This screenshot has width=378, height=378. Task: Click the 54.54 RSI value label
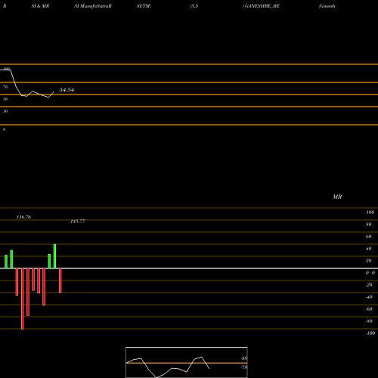pyautogui.click(x=67, y=90)
